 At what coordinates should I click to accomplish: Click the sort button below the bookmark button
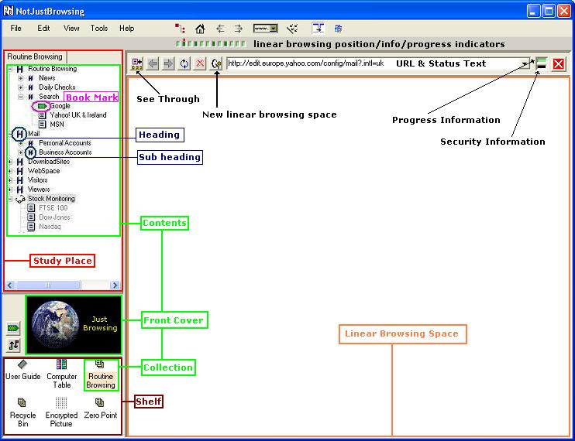(x=13, y=345)
